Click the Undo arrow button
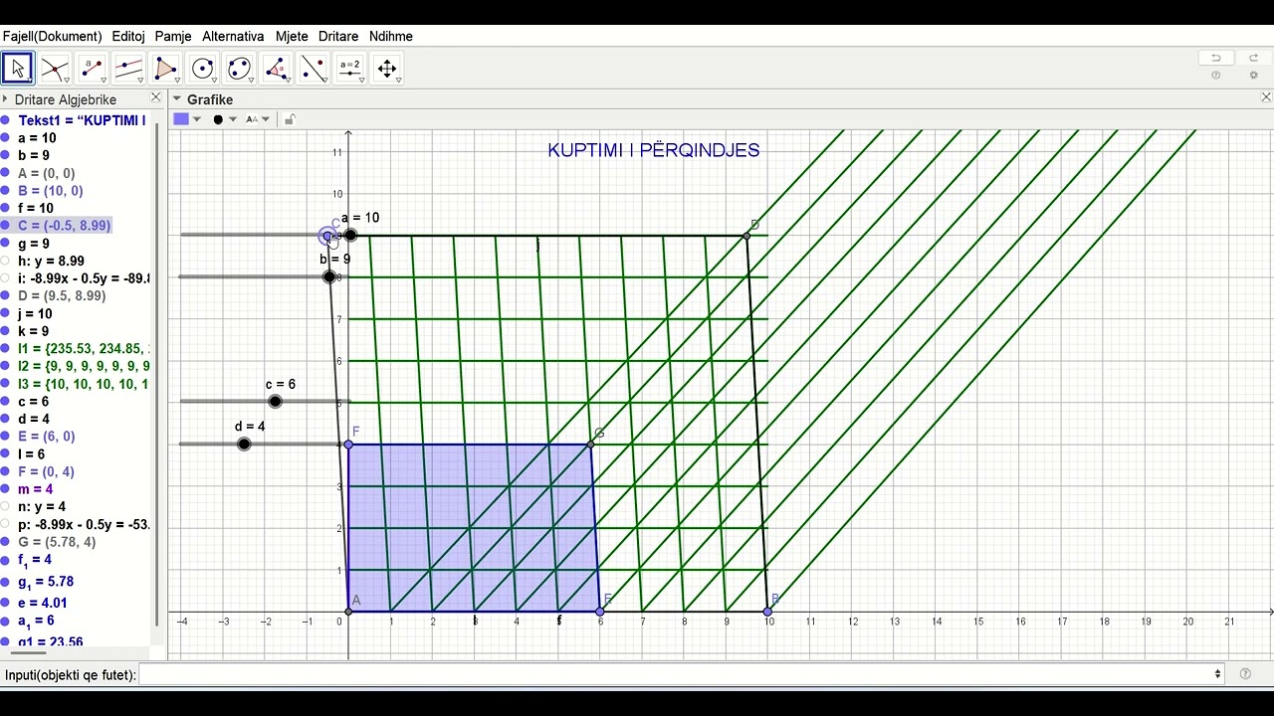Screen dimensions: 1274x716 tap(1215, 58)
